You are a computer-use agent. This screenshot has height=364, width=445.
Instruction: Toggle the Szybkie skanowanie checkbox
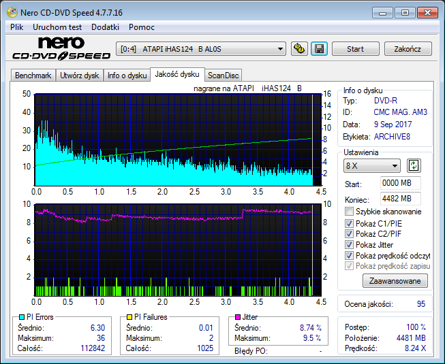click(349, 212)
